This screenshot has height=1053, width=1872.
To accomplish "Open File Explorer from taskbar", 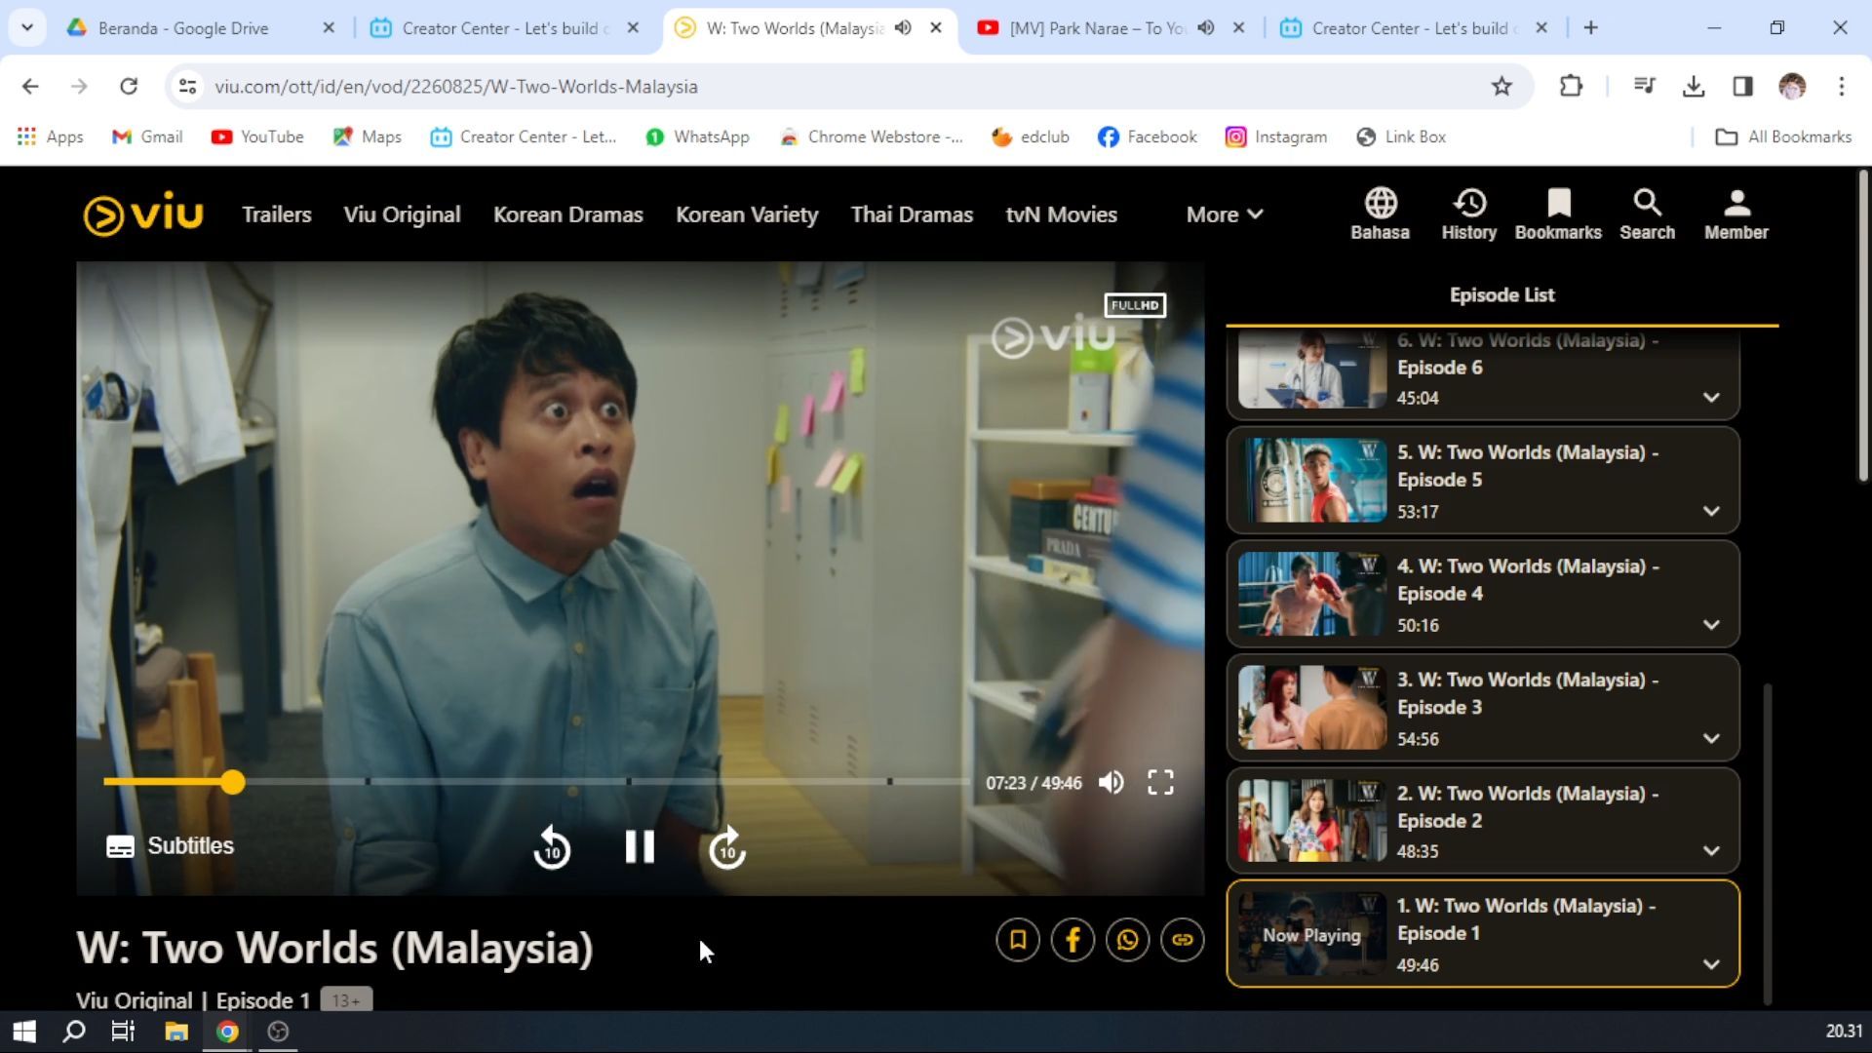I will [x=176, y=1032].
